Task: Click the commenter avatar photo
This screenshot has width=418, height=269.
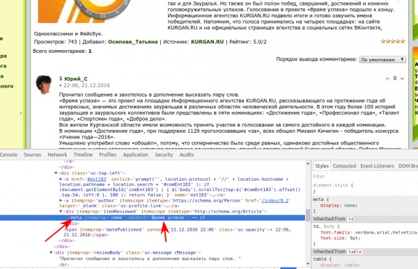Action: point(44,85)
